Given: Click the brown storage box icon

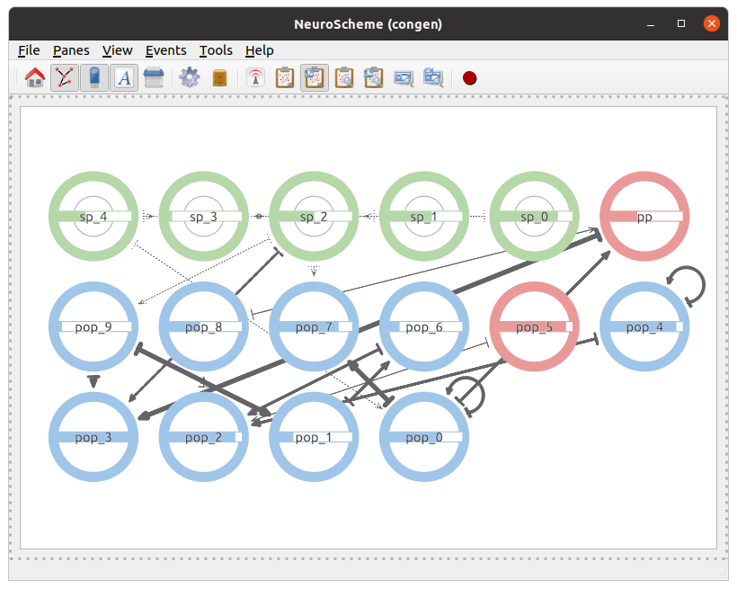Looking at the screenshot, I should pyautogui.click(x=219, y=78).
